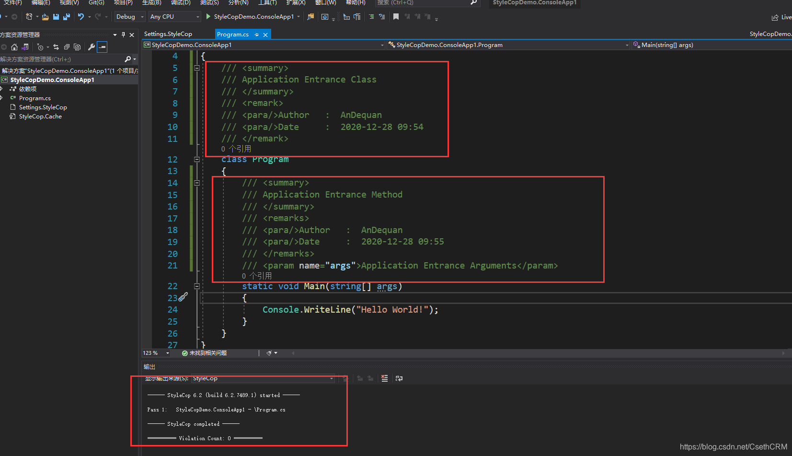
Task: Open the Any CPU platform dropdown
Action: pos(174,17)
